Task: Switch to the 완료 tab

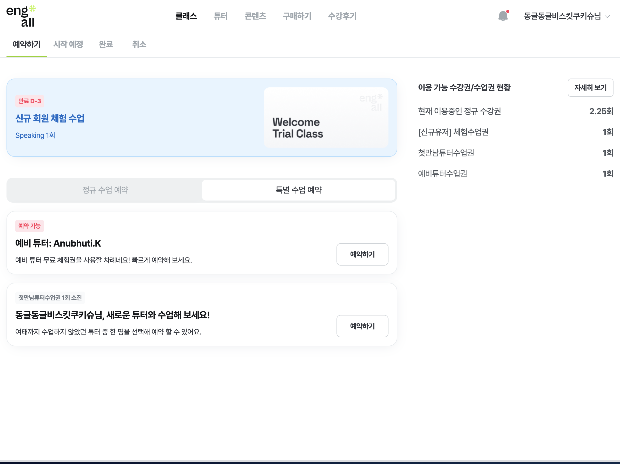Action: coord(106,44)
